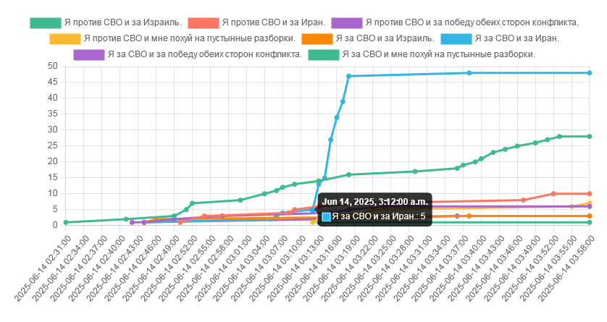Toggle the label 'Я против СВО и мне похуй на пустынные разборки.'
Screen dimensions: 607x322
tap(190, 38)
